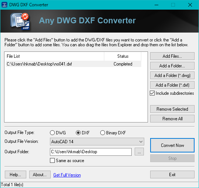199x188 pixels.
Task: Select the DWG output type radio button
Action: point(52,133)
